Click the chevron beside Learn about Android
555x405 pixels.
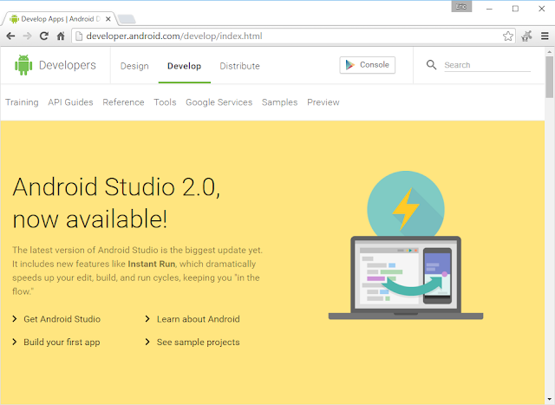[147, 319]
